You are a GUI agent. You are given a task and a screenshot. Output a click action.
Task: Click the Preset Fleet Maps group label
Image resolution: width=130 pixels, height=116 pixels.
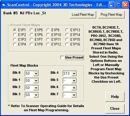25,25
